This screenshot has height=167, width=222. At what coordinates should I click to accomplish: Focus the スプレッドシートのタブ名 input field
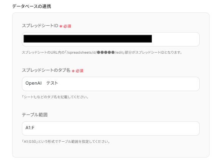[111, 84]
